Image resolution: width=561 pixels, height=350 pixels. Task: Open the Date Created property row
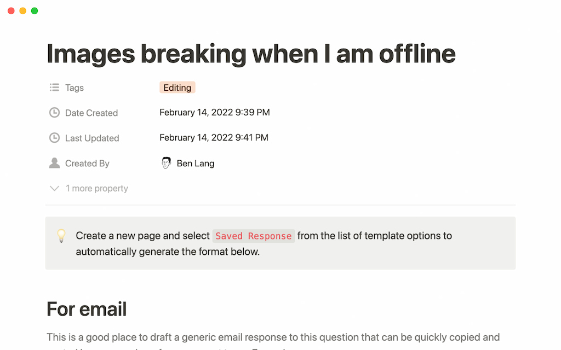click(91, 113)
